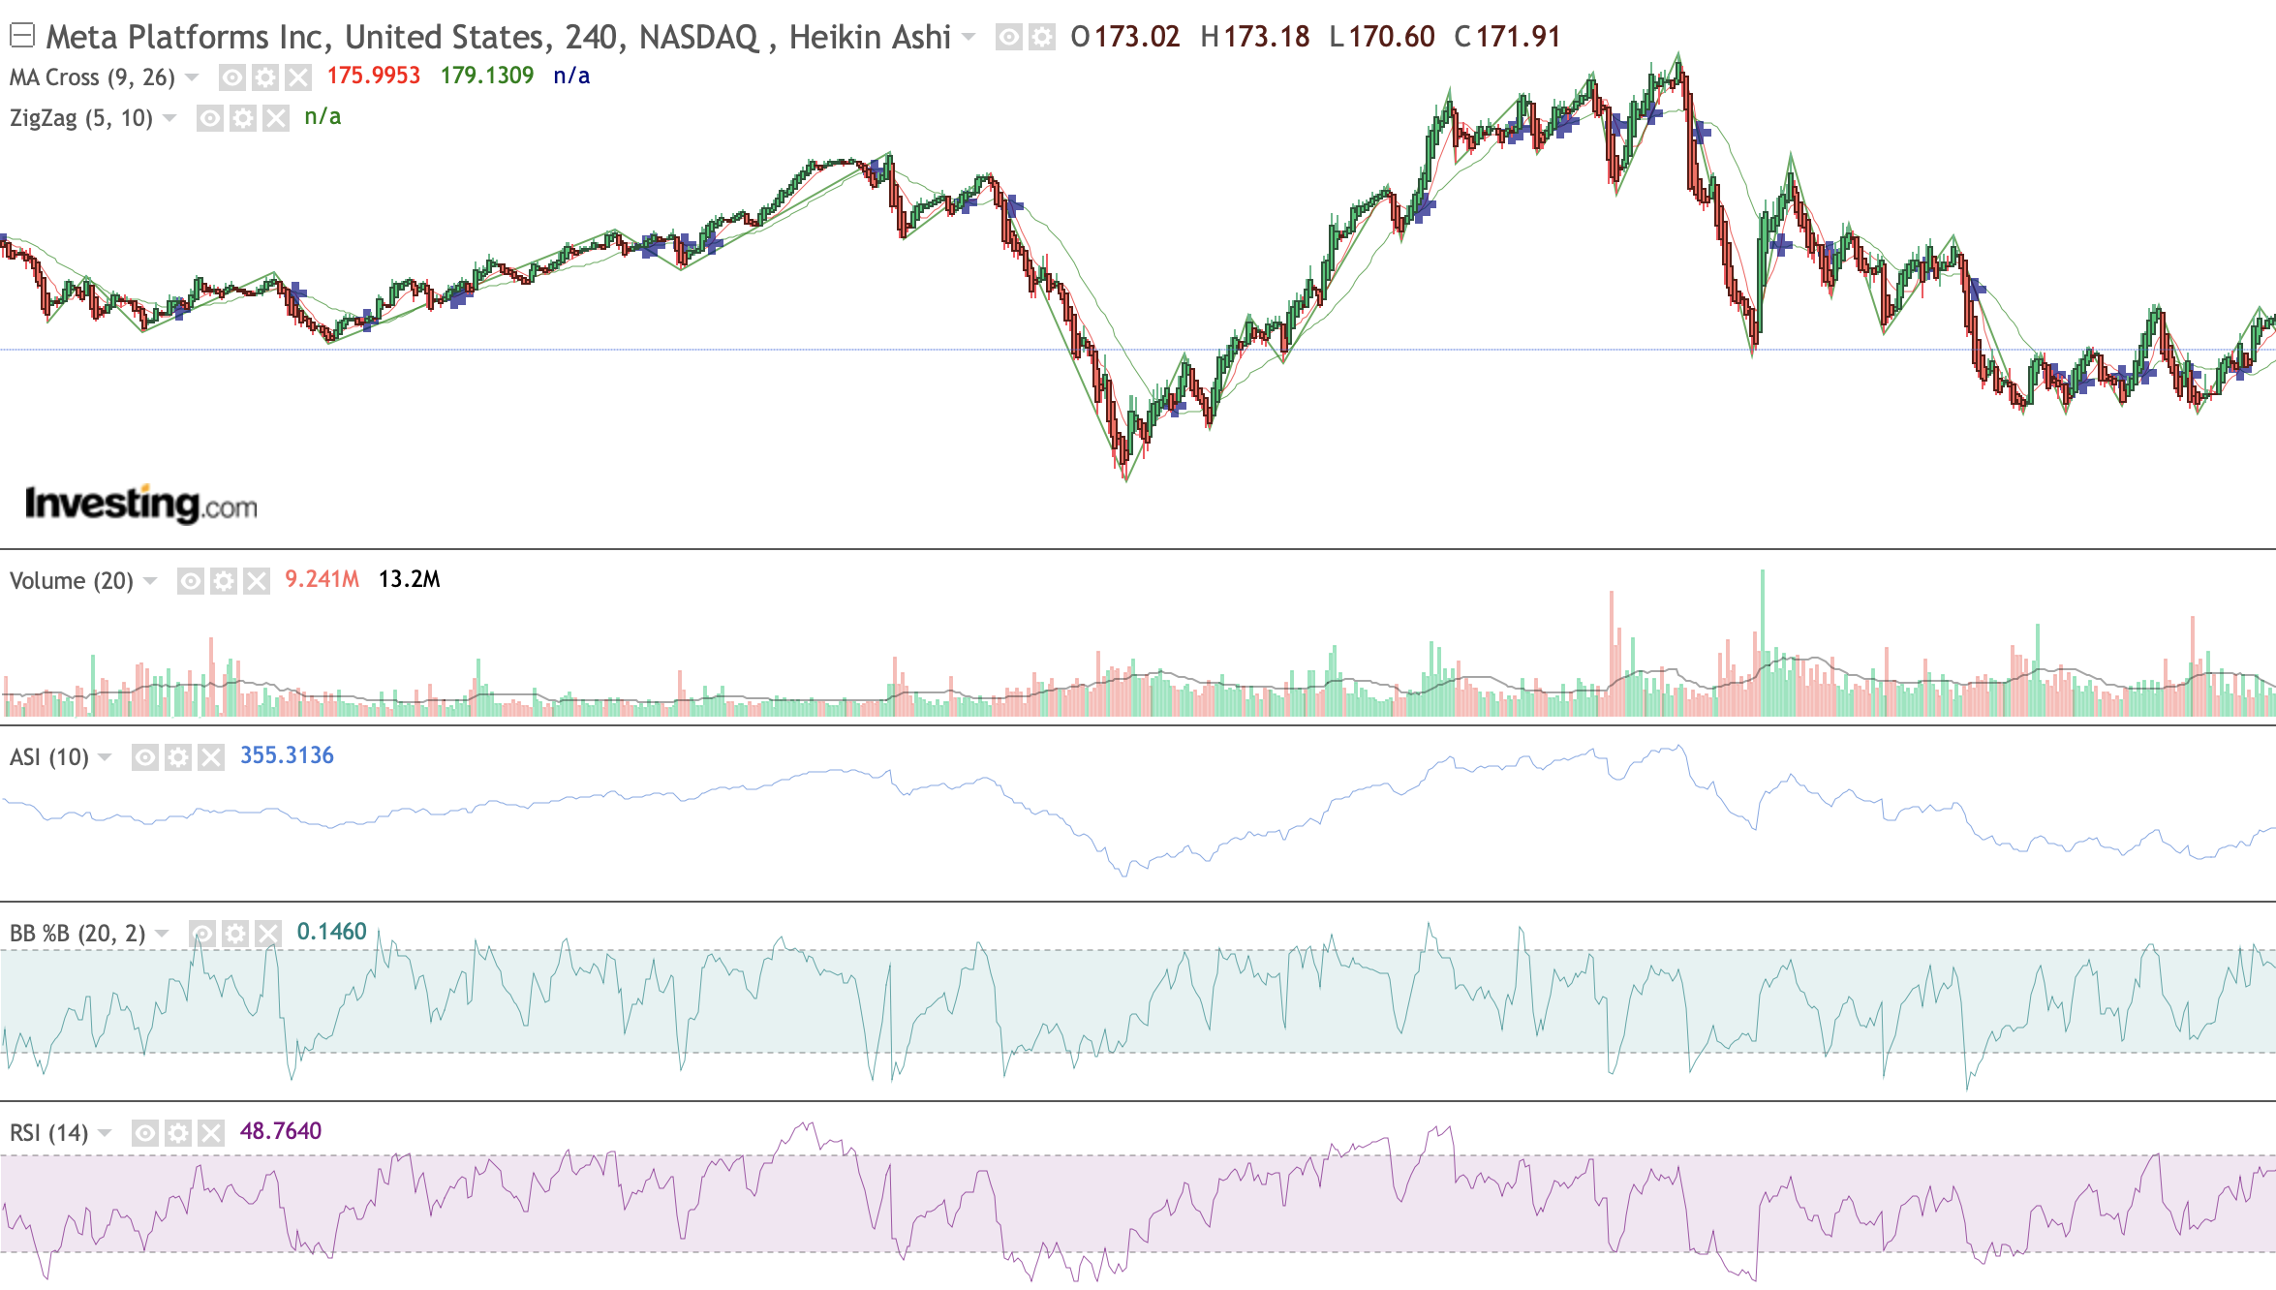Toggle visibility of the Meta Platforms main series

(x=1009, y=38)
